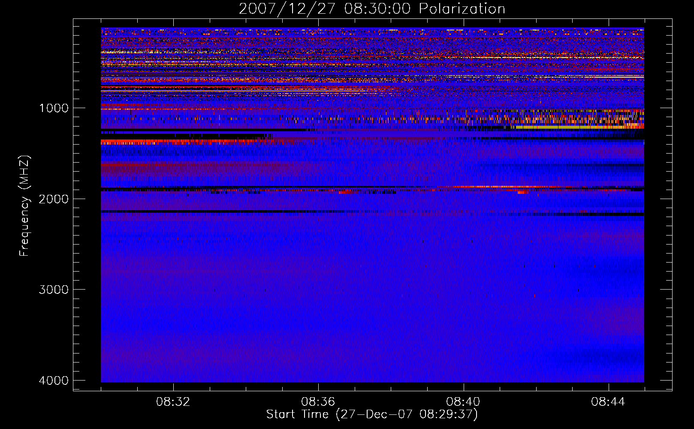The width and height of the screenshot is (694, 429).
Task: Click the 2000 frequency tick label
Action: coord(54,199)
